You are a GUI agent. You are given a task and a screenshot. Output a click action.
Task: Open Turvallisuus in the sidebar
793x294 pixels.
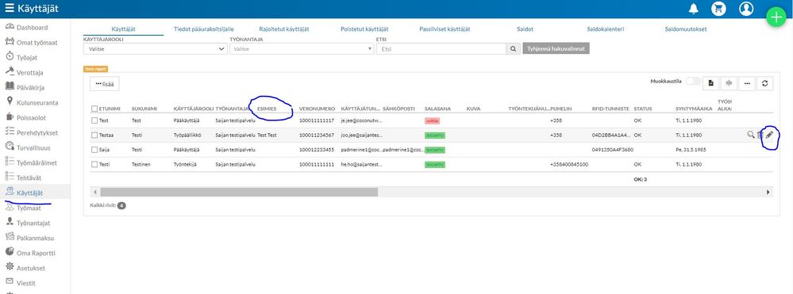tap(28, 147)
